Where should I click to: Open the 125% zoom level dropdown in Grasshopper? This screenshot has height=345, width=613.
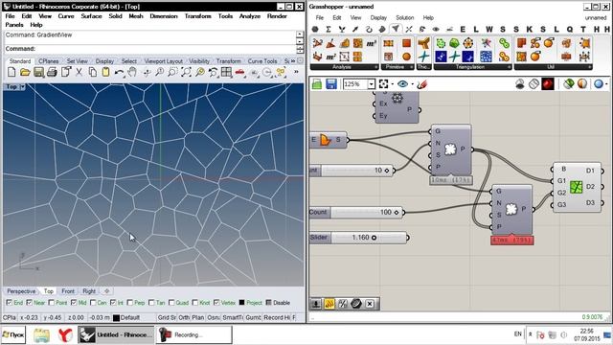[371, 84]
